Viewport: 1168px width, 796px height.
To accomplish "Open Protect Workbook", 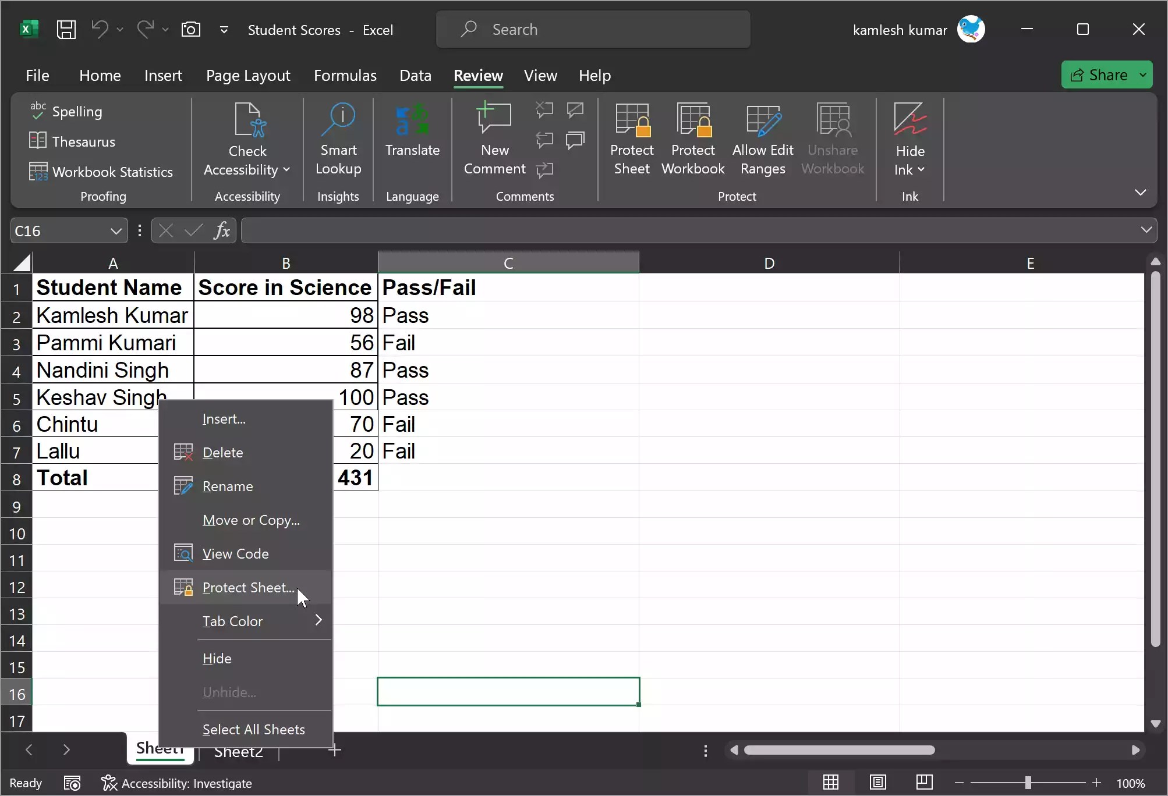I will click(x=693, y=140).
